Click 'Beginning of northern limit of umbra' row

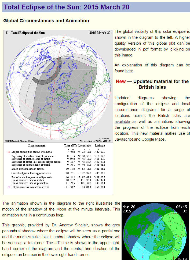click(58, 165)
